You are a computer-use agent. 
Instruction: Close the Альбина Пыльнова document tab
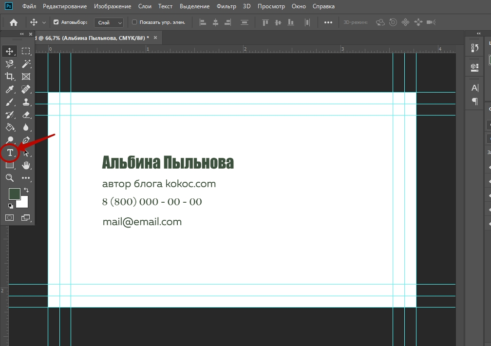155,38
